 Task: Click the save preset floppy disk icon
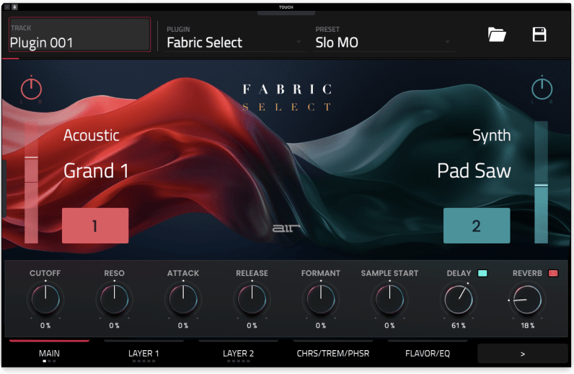(539, 35)
